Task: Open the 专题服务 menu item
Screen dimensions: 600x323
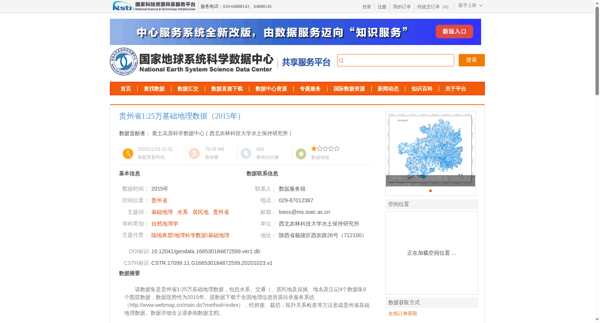Action: tap(310, 89)
